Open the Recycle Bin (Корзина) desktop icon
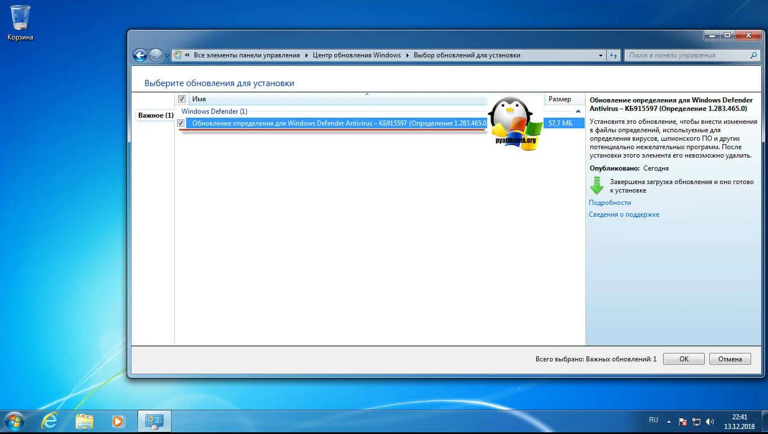Screen dimensions: 768x434 point(20,23)
